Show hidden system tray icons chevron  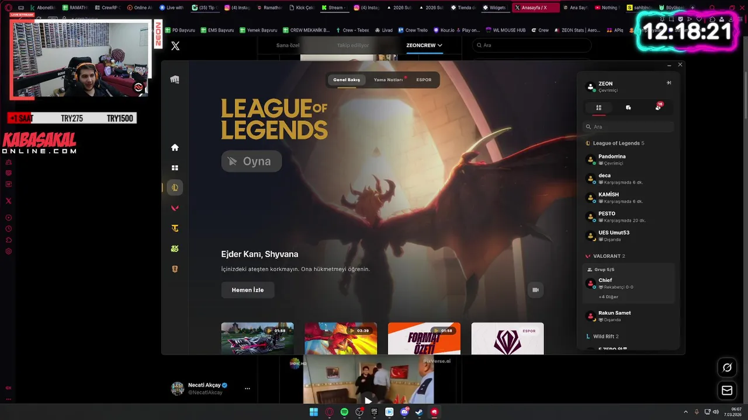pyautogui.click(x=686, y=412)
